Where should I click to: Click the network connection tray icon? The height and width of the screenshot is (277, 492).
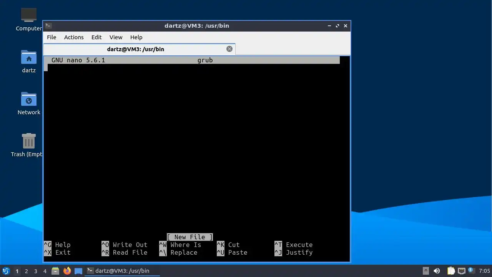(461, 271)
